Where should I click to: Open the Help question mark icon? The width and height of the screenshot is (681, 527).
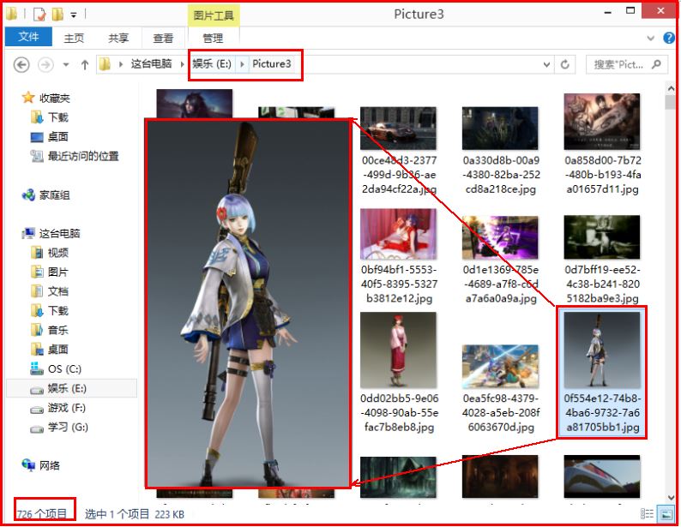pyautogui.click(x=669, y=38)
